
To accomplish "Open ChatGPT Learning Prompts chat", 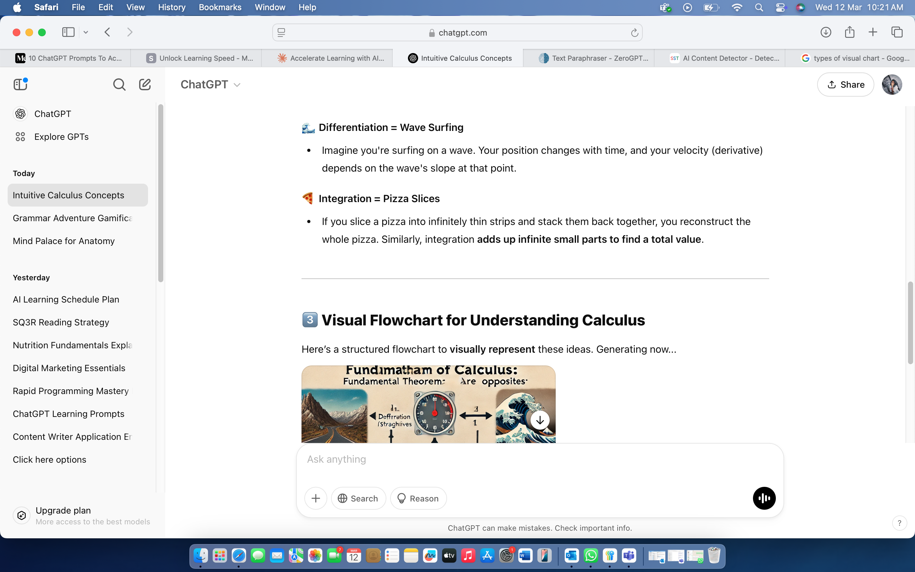I will 78,414.
